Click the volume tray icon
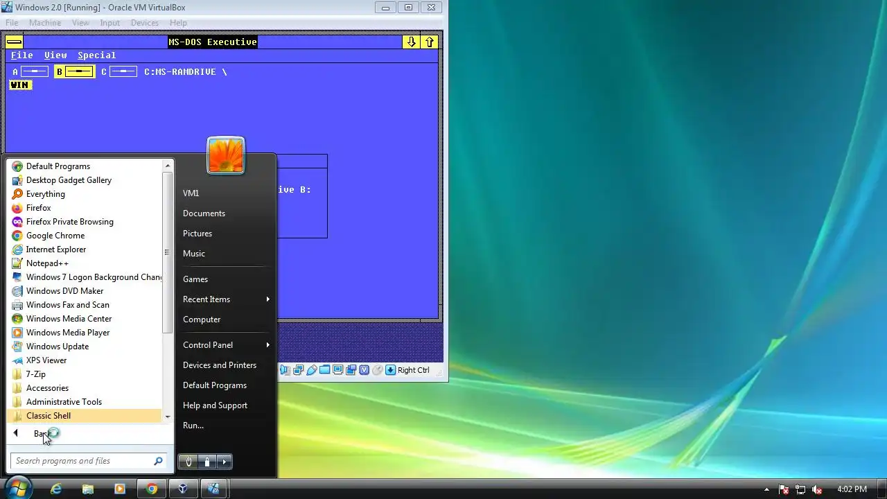Image resolution: width=887 pixels, height=499 pixels. (817, 489)
